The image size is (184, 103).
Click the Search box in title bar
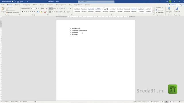point(96,1)
